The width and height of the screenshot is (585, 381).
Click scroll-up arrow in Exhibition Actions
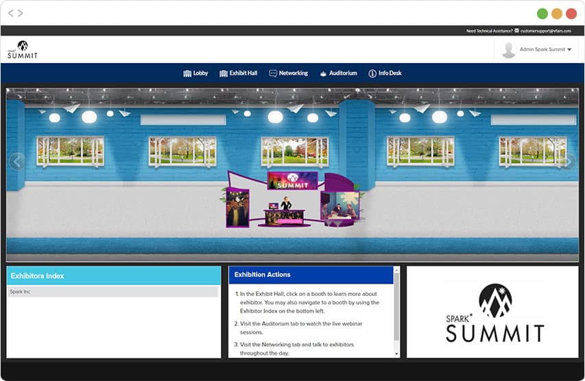click(x=396, y=269)
